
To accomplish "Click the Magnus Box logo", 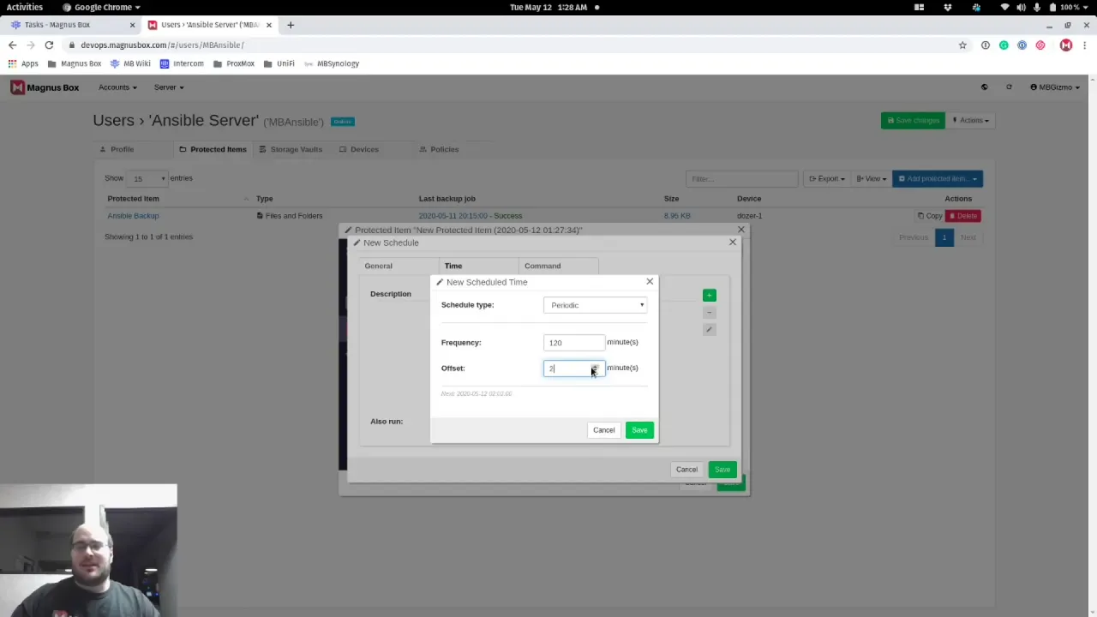I will point(45,87).
